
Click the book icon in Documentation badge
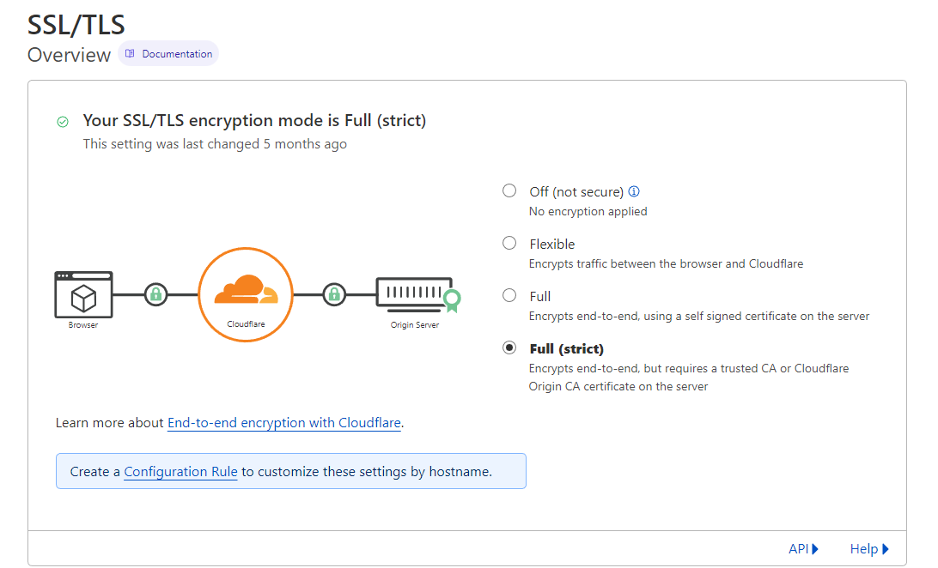coord(130,54)
